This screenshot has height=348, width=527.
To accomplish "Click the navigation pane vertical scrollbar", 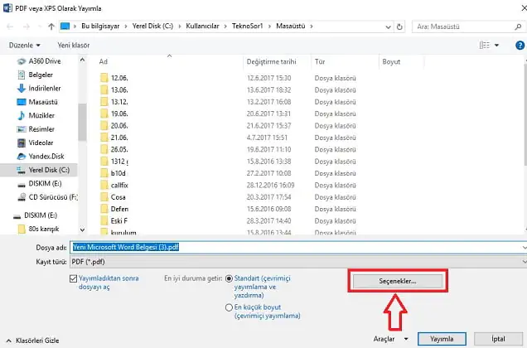I will [x=82, y=141].
